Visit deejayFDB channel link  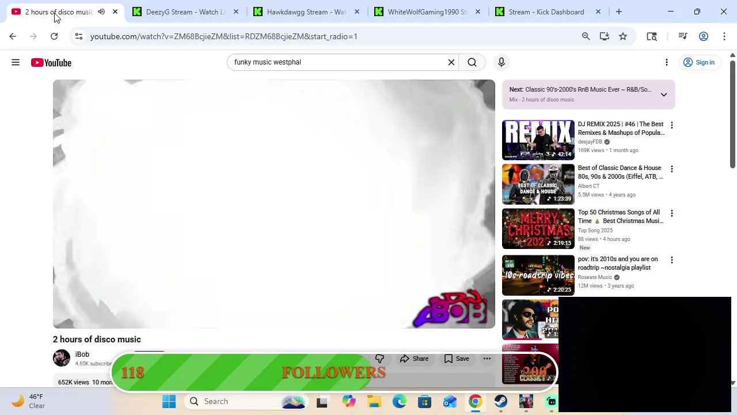point(590,142)
